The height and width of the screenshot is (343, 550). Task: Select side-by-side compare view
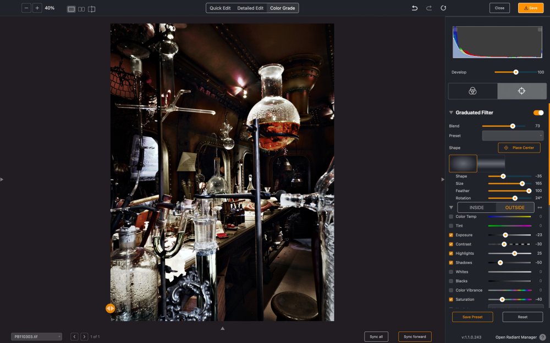[x=81, y=9]
